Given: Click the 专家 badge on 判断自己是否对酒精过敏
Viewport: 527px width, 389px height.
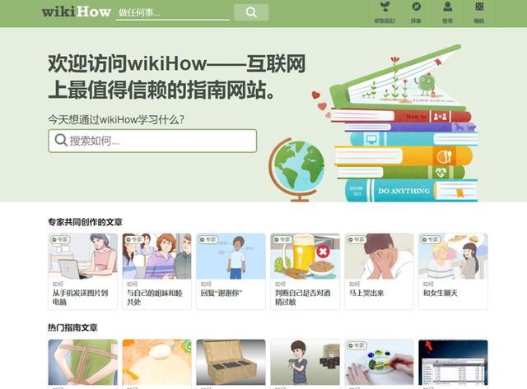Looking at the screenshot, I should coord(282,239).
